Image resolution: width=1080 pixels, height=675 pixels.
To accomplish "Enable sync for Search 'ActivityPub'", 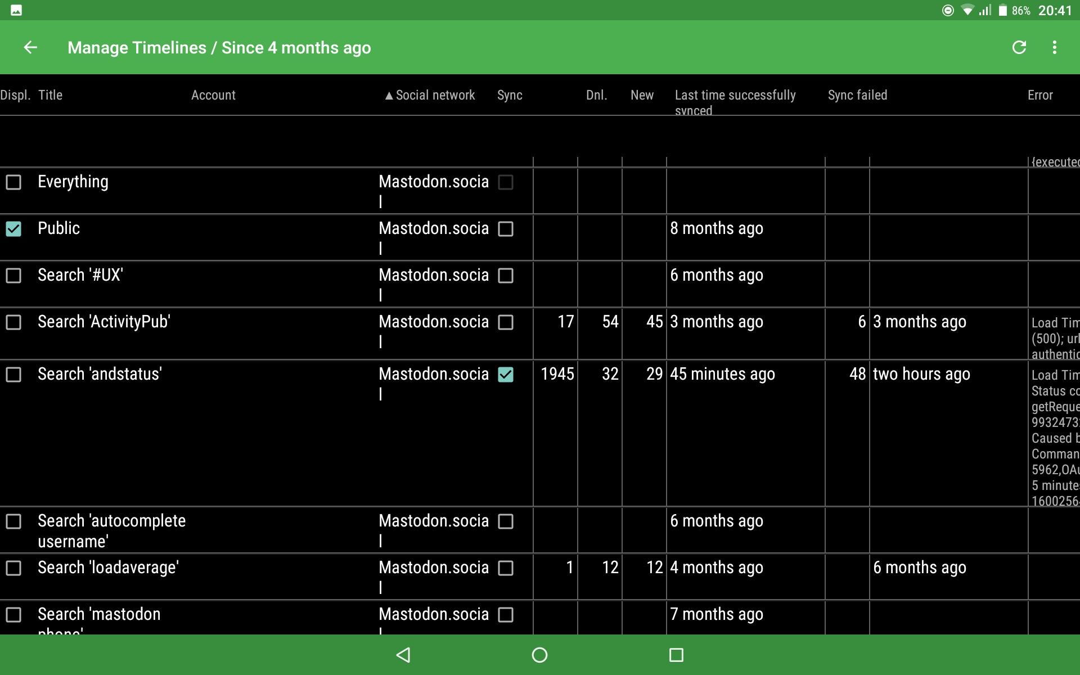I will pos(506,322).
